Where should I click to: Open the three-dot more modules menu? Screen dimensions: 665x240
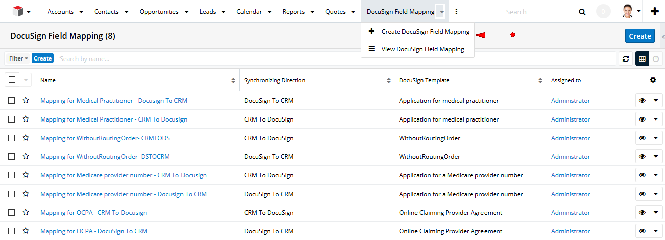tap(457, 11)
